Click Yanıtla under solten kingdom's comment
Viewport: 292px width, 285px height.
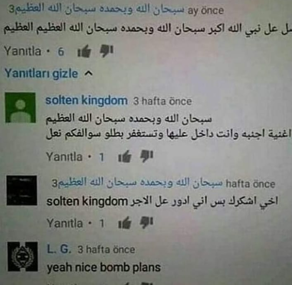[64, 157]
